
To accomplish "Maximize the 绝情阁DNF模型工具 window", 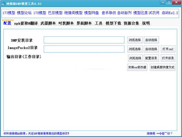I will 169,2.
